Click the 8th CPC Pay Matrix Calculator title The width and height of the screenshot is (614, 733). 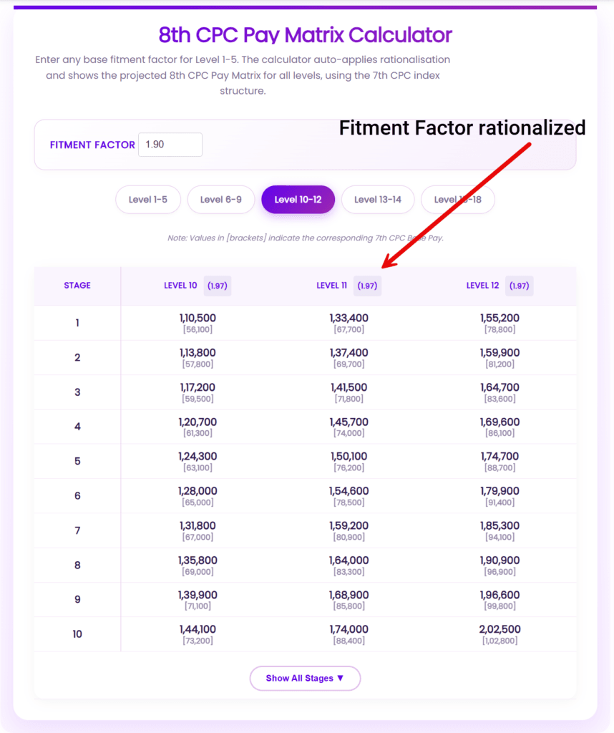point(305,36)
